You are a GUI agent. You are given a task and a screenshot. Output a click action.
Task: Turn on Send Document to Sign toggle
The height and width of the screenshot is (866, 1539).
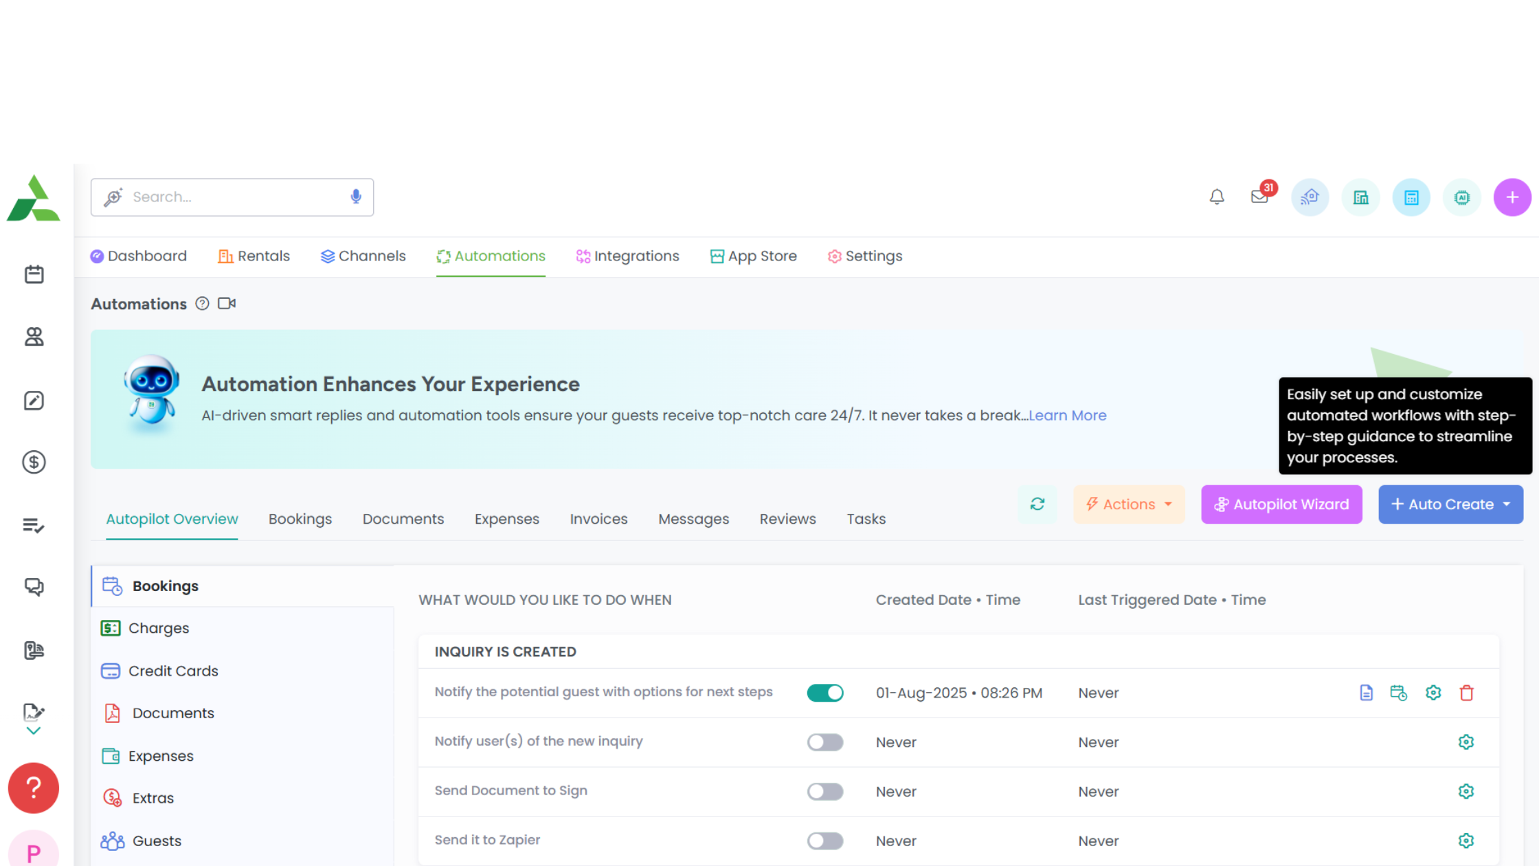(x=824, y=792)
